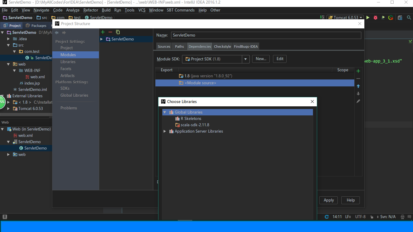Image resolution: width=413 pixels, height=232 pixels.
Task: Click the Help button
Action: tap(350, 200)
